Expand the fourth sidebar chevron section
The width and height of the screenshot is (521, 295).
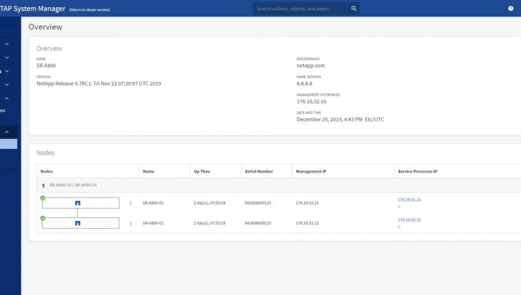(x=7, y=85)
